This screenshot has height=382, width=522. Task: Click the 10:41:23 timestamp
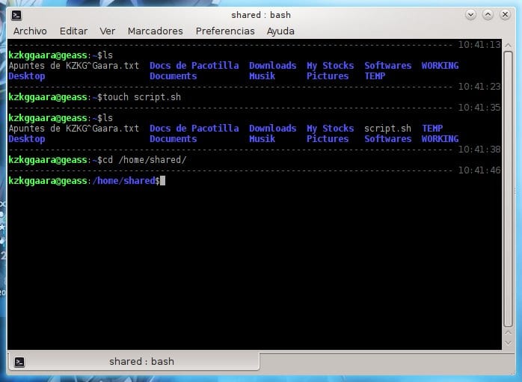pyautogui.click(x=479, y=87)
